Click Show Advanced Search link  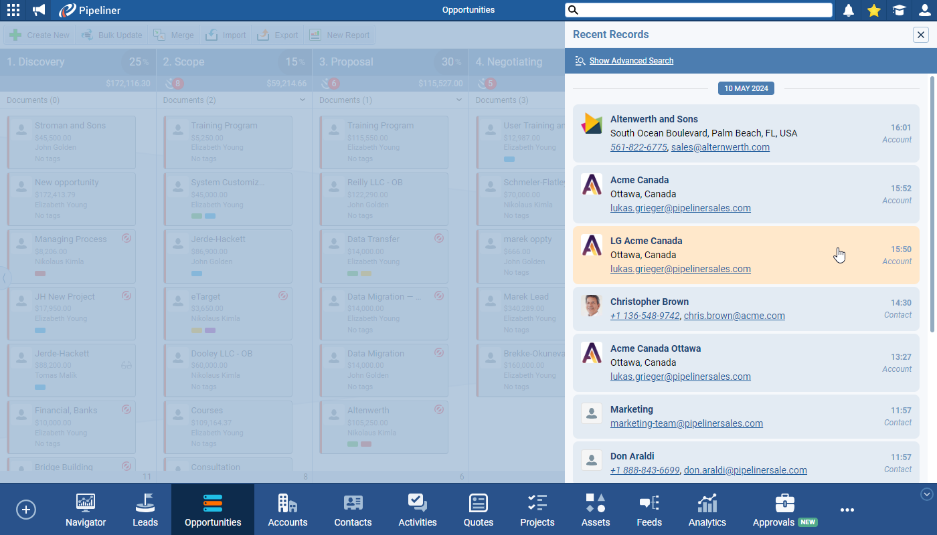click(x=631, y=61)
